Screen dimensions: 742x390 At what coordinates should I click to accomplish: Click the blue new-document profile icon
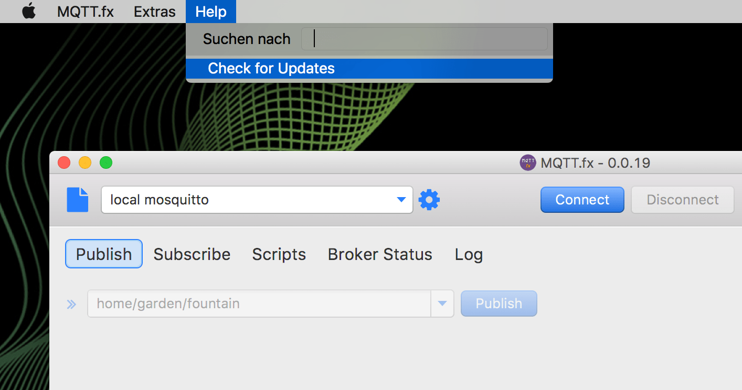[78, 200]
